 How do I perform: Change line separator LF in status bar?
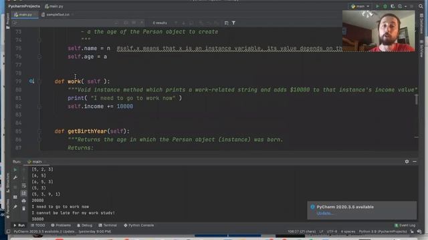[321, 231]
